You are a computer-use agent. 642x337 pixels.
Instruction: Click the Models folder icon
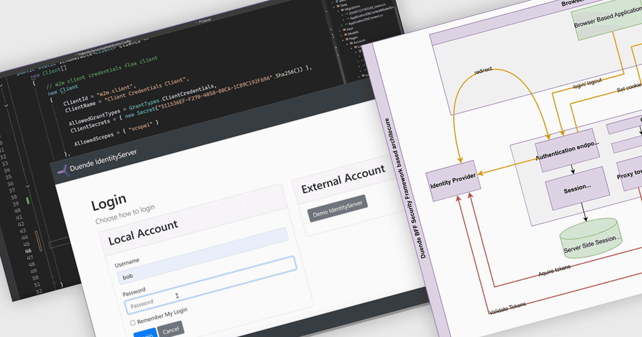346,34
